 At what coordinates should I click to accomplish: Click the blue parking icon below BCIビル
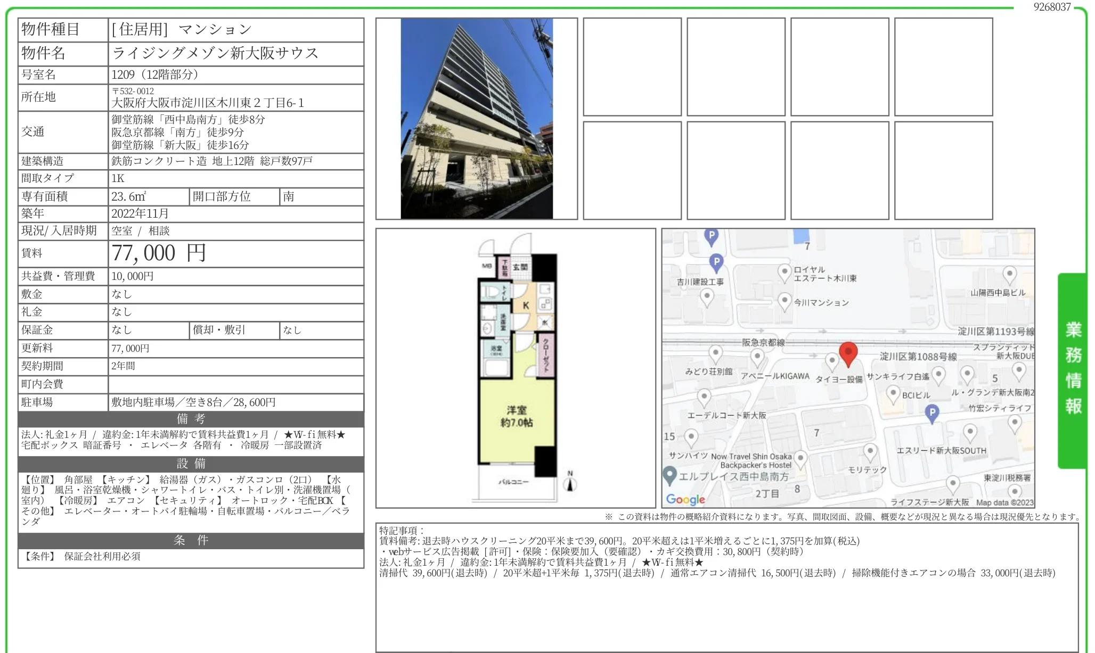point(931,413)
